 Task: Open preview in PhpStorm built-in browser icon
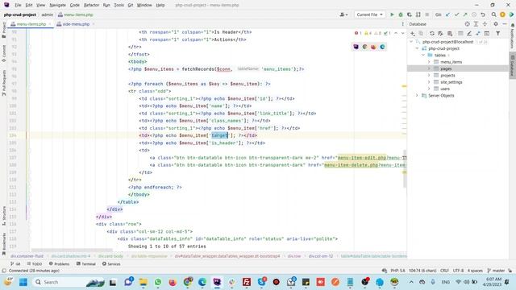pyautogui.click(x=356, y=47)
